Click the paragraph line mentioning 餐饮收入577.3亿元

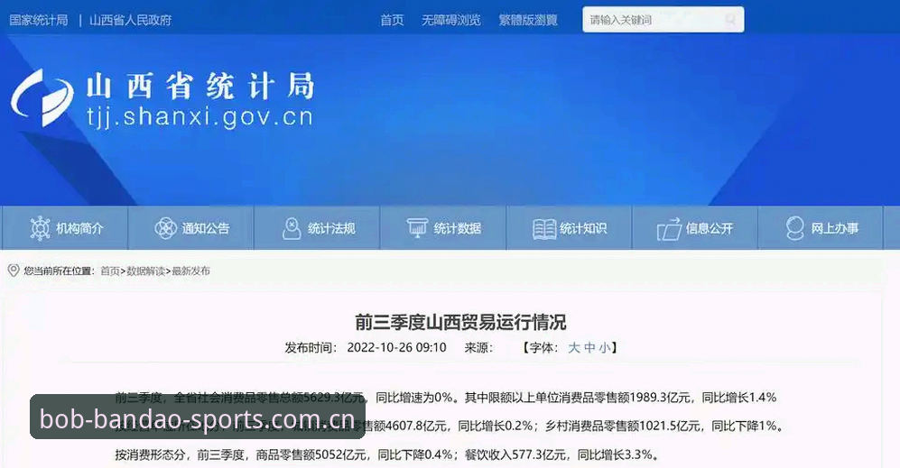click(x=387, y=454)
